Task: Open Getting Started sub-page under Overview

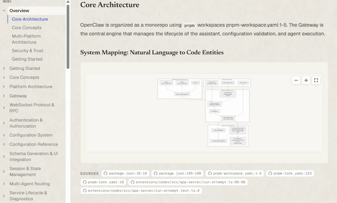Action: pyautogui.click(x=27, y=59)
